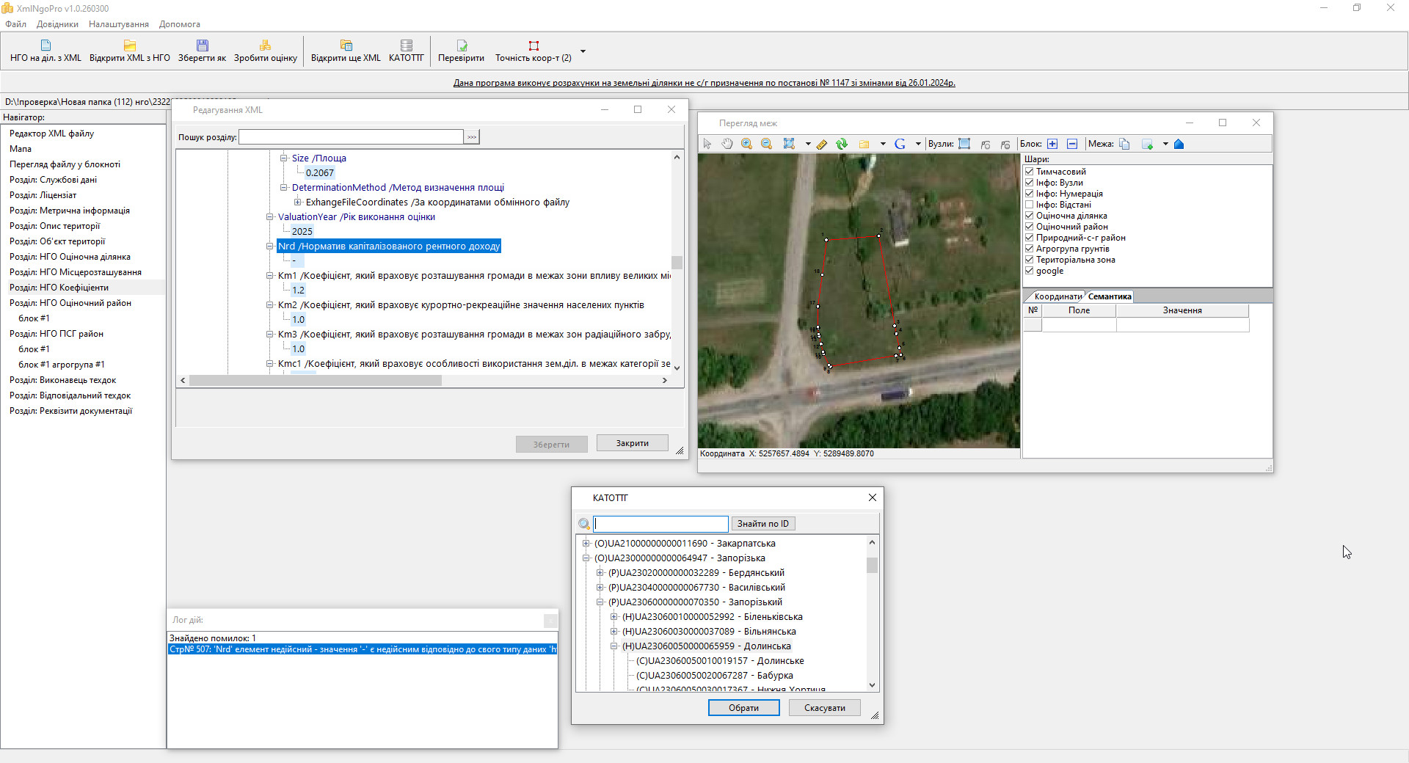Viewport: 1409px width, 763px height.
Task: Click the green refresh arrows icon
Action: pos(842,144)
